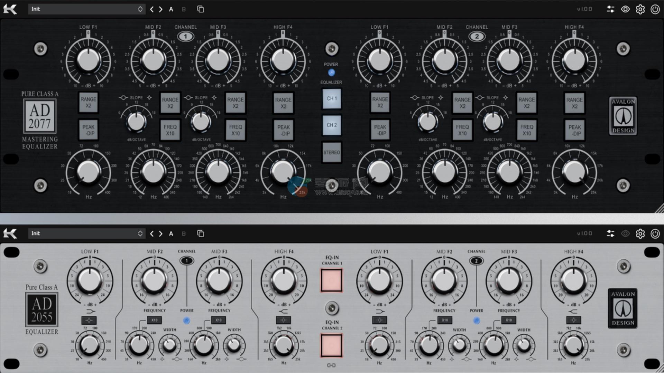Image resolution: width=664 pixels, height=373 pixels.
Task: Click AD2077 channel 1 HIGH F4 PEAK-DIP button
Action: [284, 130]
